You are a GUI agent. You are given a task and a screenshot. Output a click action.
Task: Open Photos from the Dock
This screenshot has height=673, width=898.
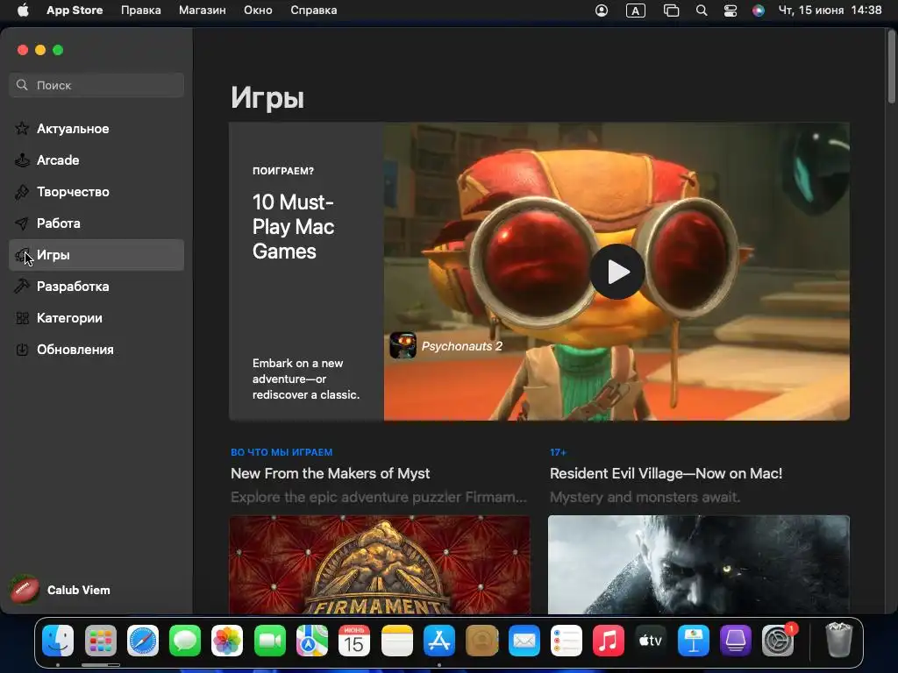pyautogui.click(x=227, y=641)
